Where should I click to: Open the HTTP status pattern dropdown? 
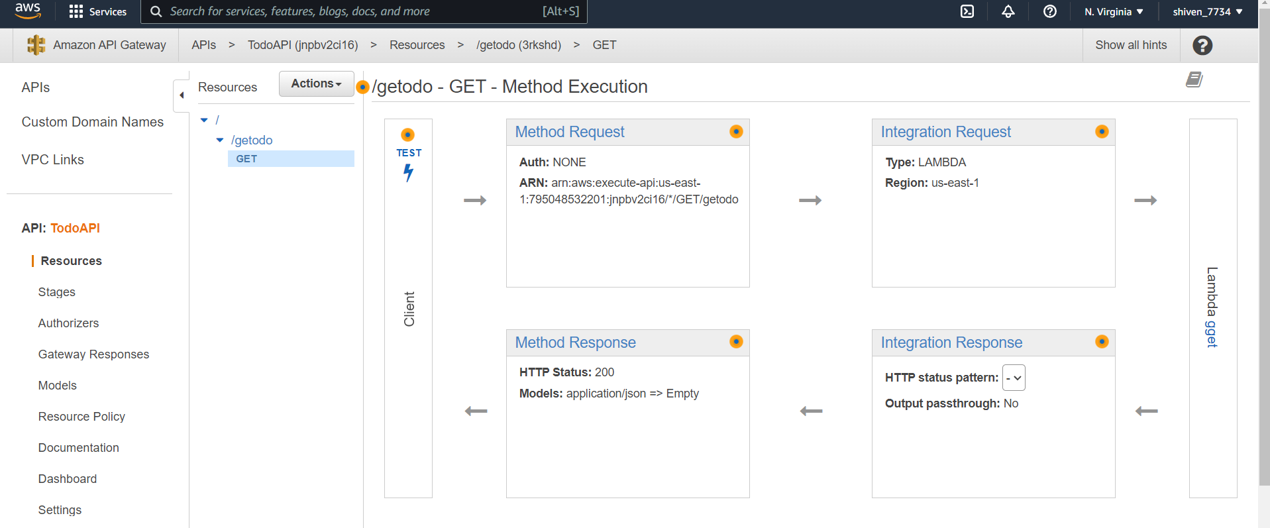click(x=1014, y=378)
